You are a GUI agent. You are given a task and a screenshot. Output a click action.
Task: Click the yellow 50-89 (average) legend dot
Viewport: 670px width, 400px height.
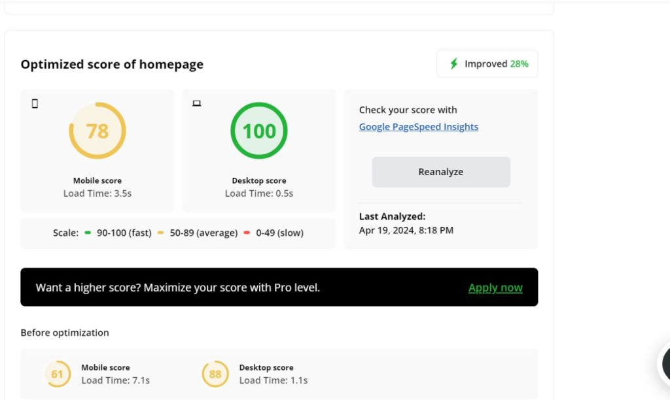click(x=161, y=233)
